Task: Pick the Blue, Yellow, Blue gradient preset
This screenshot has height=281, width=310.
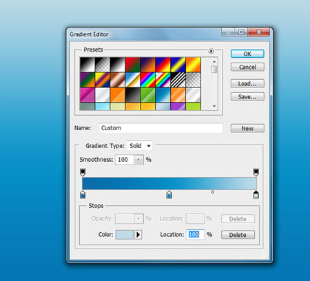Action: click(178, 65)
